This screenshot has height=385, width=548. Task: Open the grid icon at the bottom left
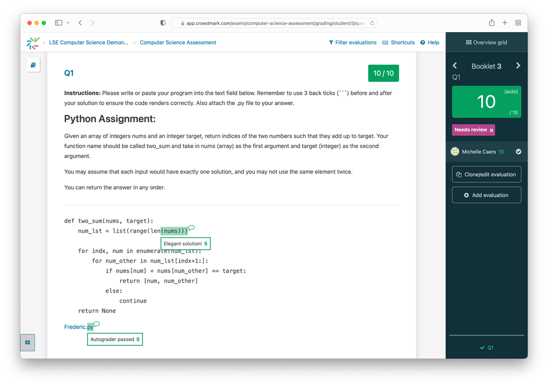click(27, 342)
